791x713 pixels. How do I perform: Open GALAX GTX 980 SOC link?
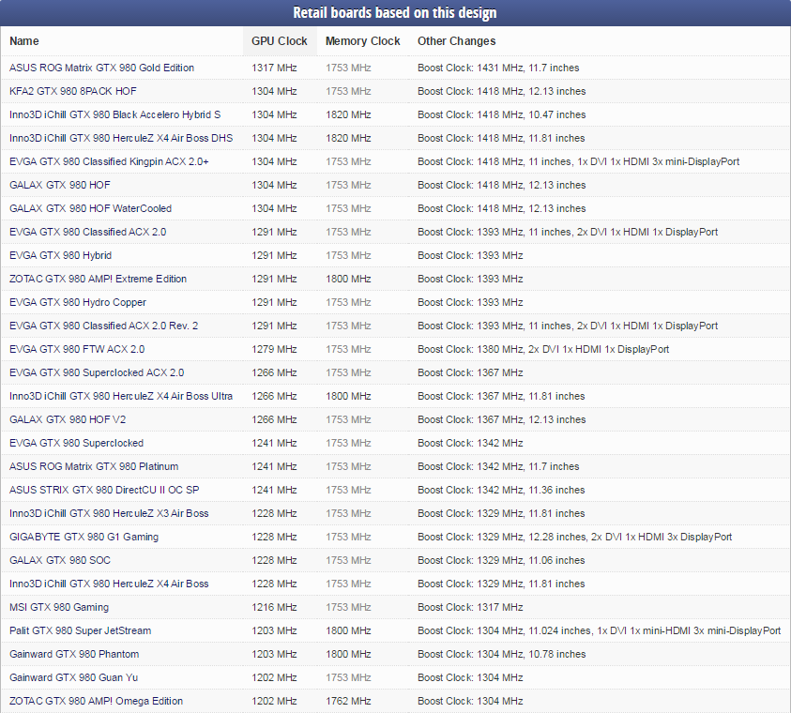pos(59,560)
